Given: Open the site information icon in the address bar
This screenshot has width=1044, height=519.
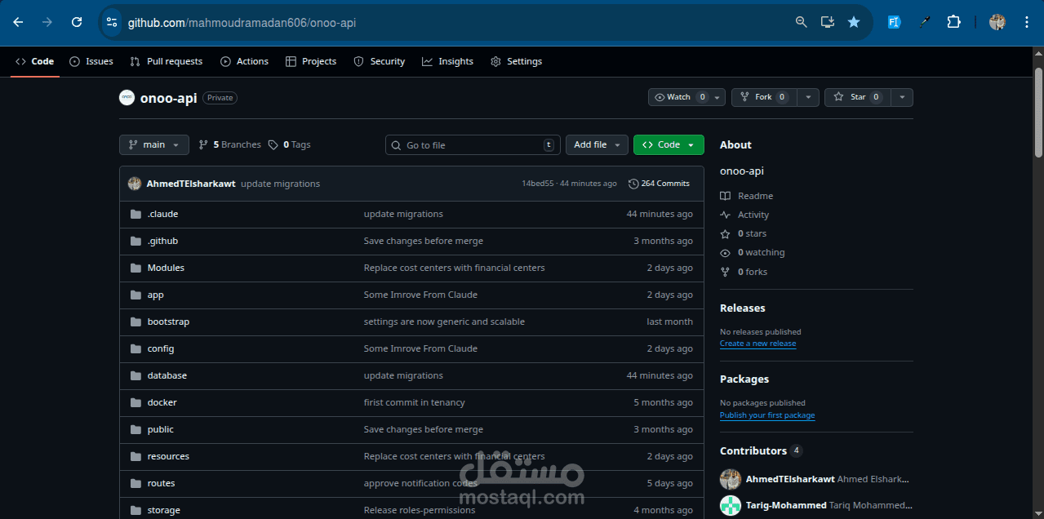Looking at the screenshot, I should pos(112,22).
